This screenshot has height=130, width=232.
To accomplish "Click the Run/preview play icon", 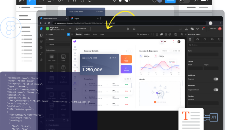I will 128,29.
